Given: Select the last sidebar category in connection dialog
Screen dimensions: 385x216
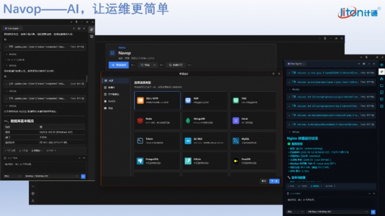Looking at the screenshot, I should point(115,108).
